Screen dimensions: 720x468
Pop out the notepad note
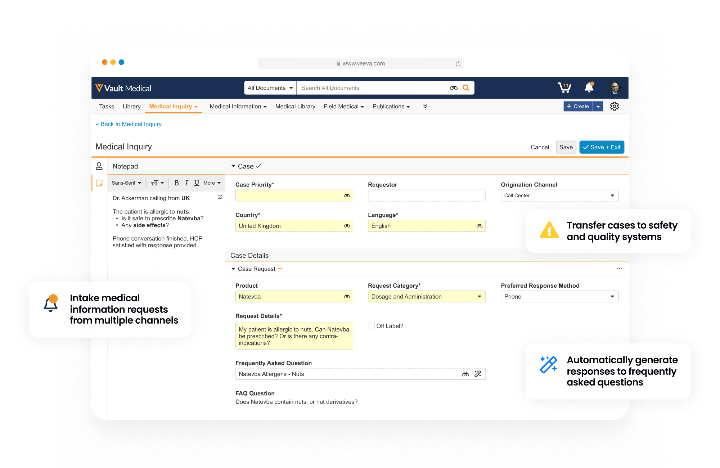coord(220,197)
